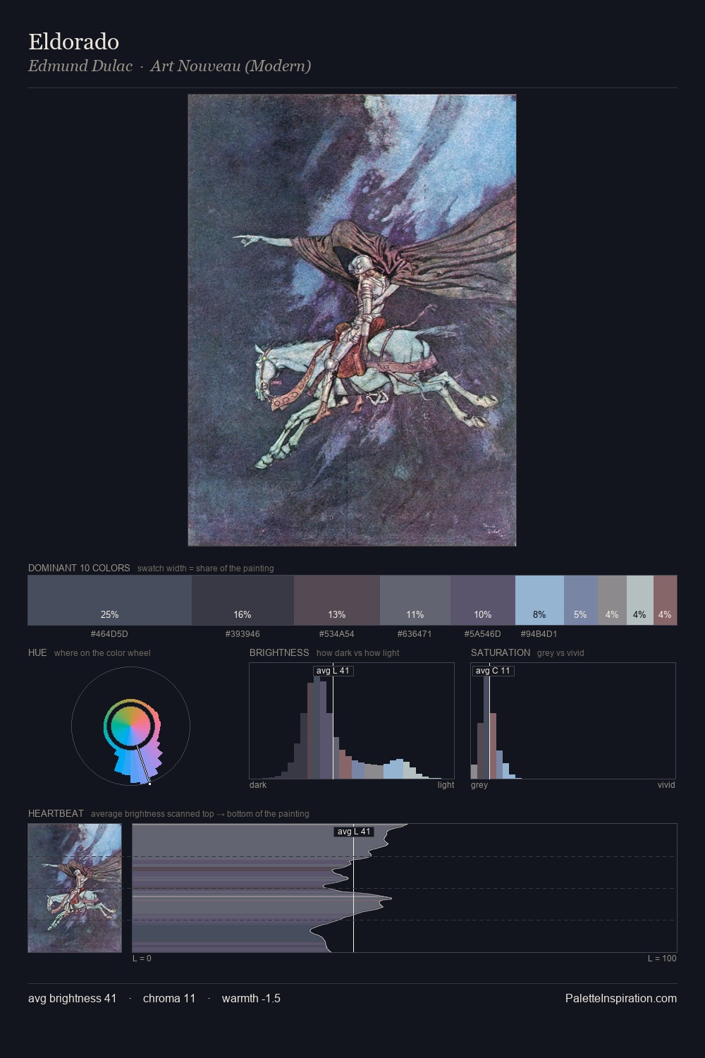Click the 'Eldorado' title
This screenshot has height=1058, width=705.
(73, 42)
